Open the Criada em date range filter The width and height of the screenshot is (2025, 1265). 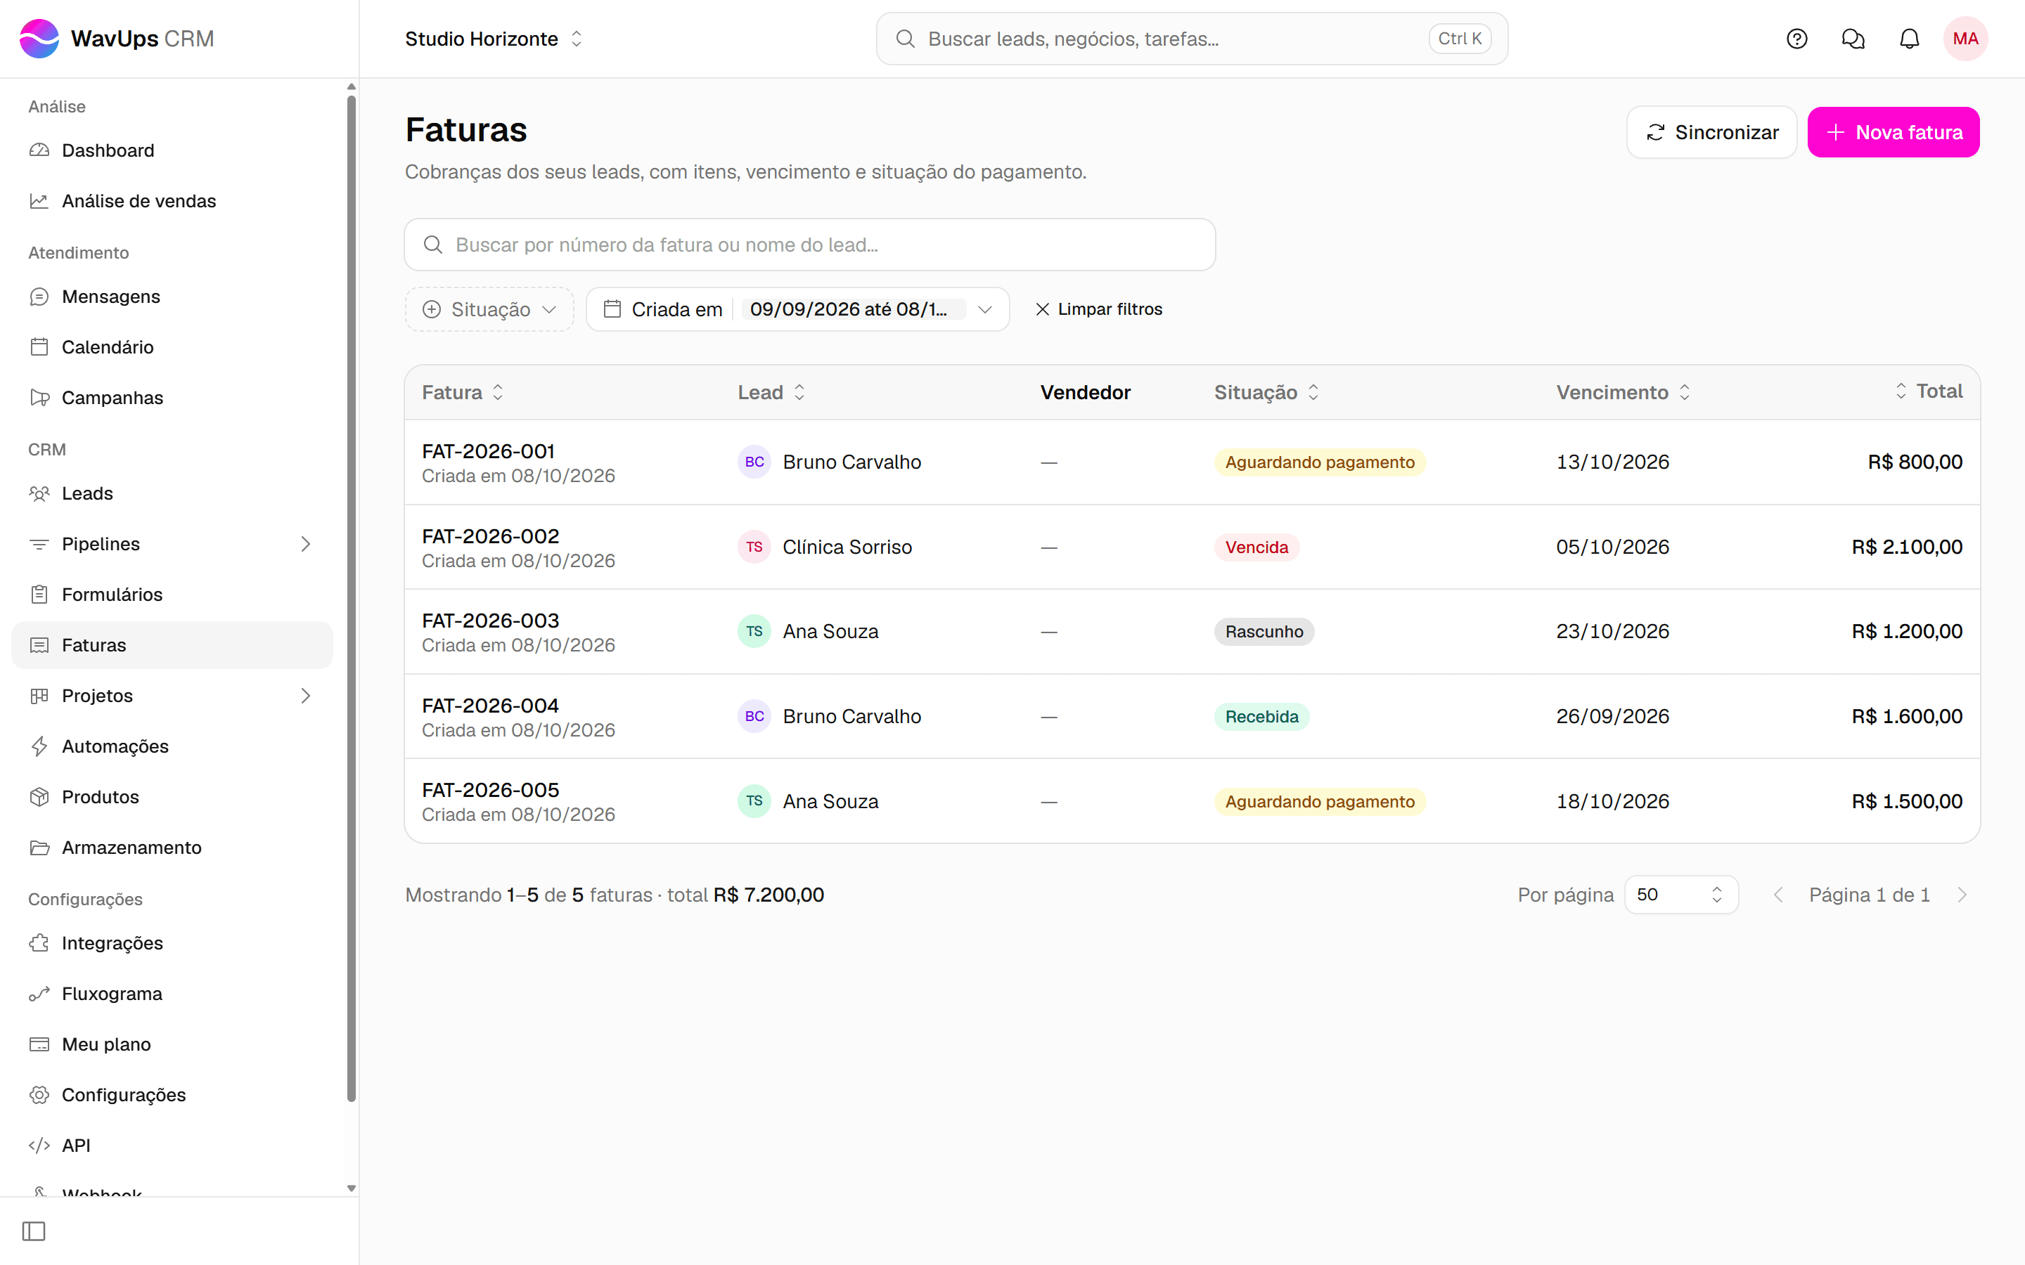coord(797,309)
